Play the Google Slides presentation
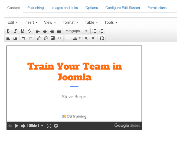Viewport: 177px width, 141px height. 17,126
